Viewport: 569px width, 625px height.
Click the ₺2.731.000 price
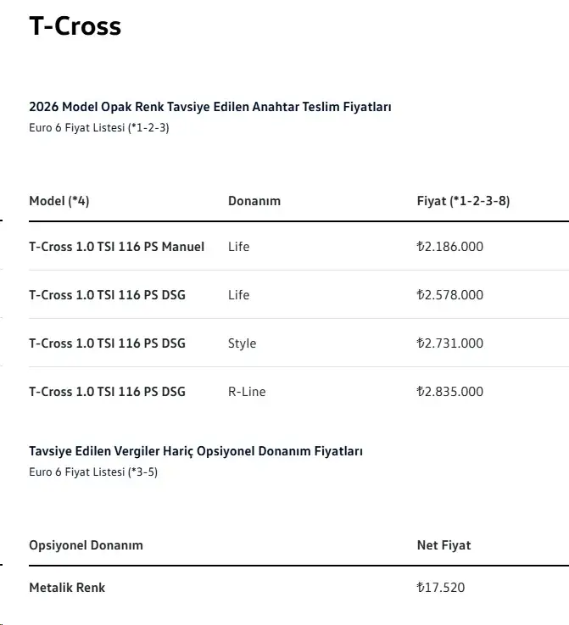pyautogui.click(x=450, y=343)
